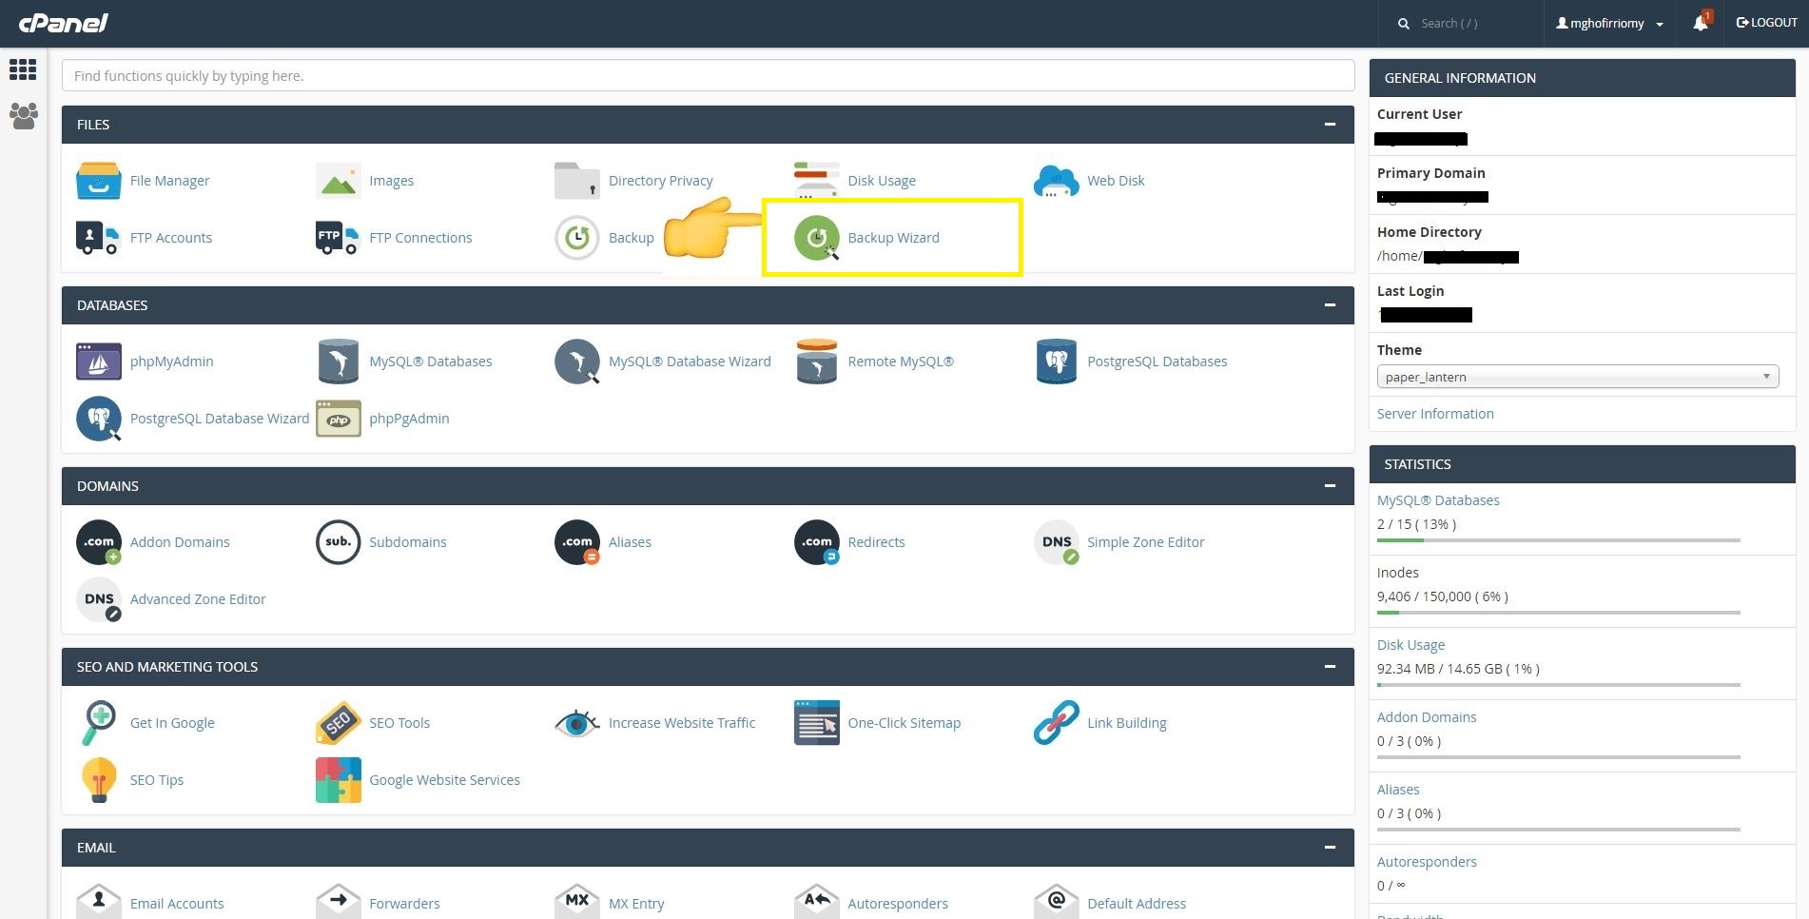Open phpMyAdmin icon
Screen dimensions: 1809x919
pos(99,362)
